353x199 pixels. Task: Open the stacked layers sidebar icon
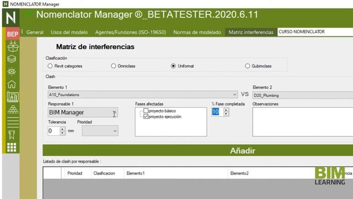point(12,59)
